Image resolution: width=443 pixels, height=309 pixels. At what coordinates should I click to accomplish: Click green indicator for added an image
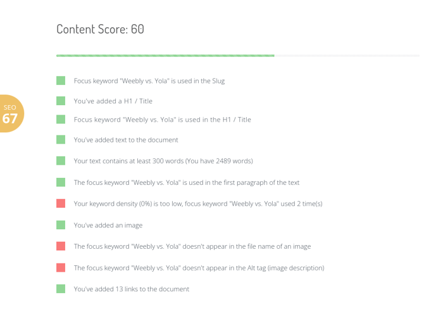(x=61, y=225)
